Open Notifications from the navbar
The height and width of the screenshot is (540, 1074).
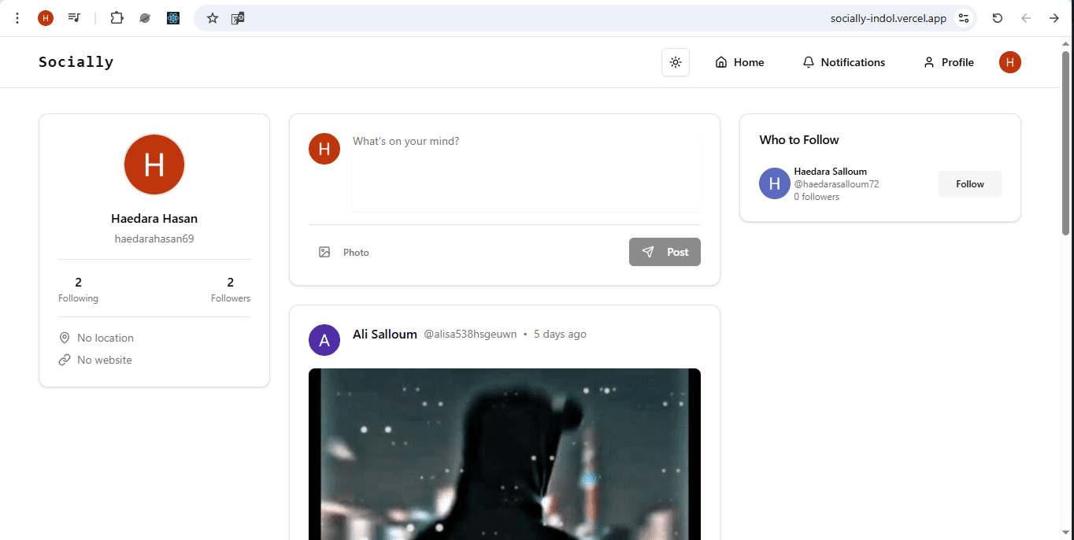843,62
